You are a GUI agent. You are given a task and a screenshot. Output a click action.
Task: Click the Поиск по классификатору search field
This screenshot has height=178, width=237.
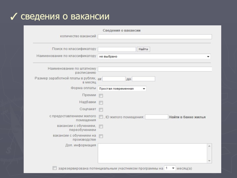point(117,49)
